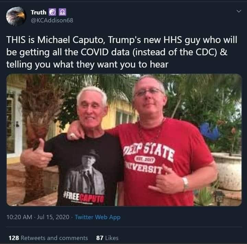Follow the Twitter Web App link
Viewport: 247px width, 244px height.
[97, 217]
